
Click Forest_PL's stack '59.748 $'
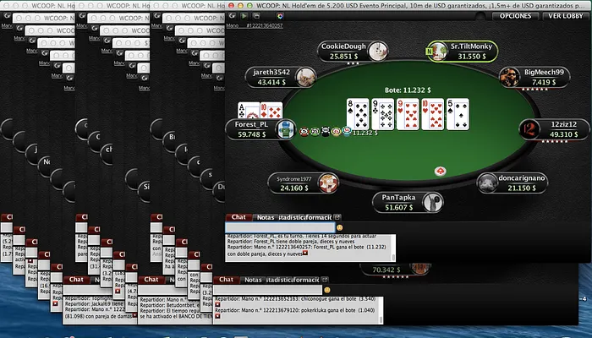251,134
